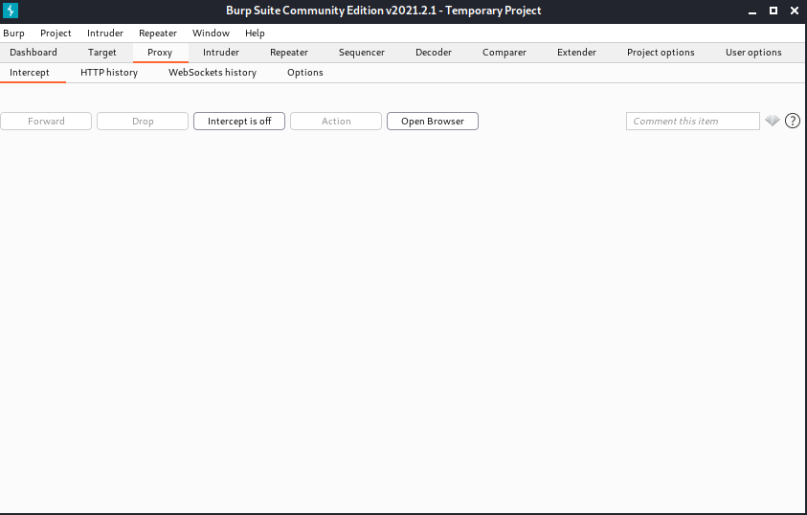Open the Burp menu
This screenshot has height=515, width=807.
[x=14, y=34]
